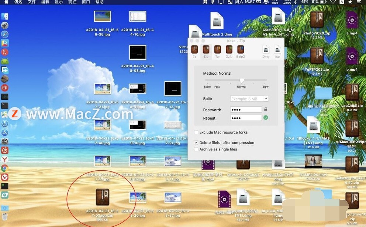Select the a2018-04-21_16-44-10.jpg thumbnail
The height and width of the screenshot is (227, 366).
(x=138, y=16)
